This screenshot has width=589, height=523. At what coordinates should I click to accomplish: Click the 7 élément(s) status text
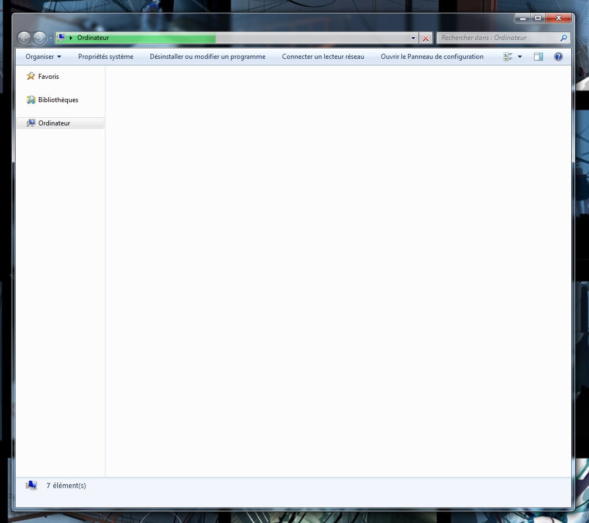point(66,485)
